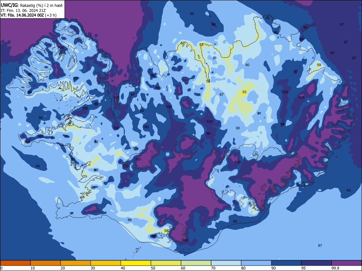362x271 pixels.
Task: Select the bright yellow 40–50 legend swatch
Action: point(136,263)
